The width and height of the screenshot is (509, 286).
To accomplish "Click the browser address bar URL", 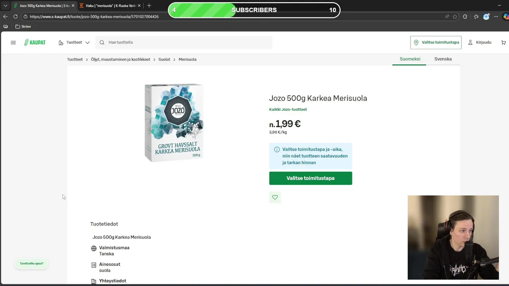I will click(94, 17).
